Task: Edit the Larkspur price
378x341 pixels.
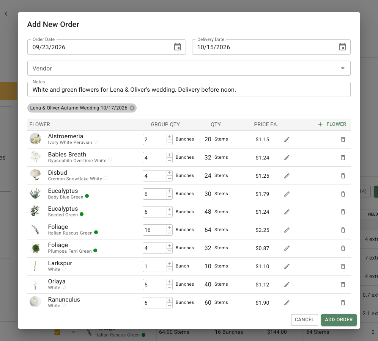Action: click(287, 266)
